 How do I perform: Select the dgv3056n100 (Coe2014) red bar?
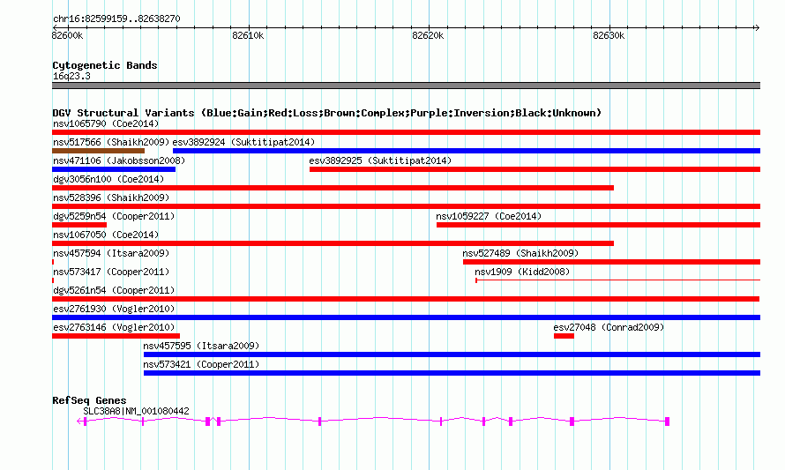click(333, 188)
